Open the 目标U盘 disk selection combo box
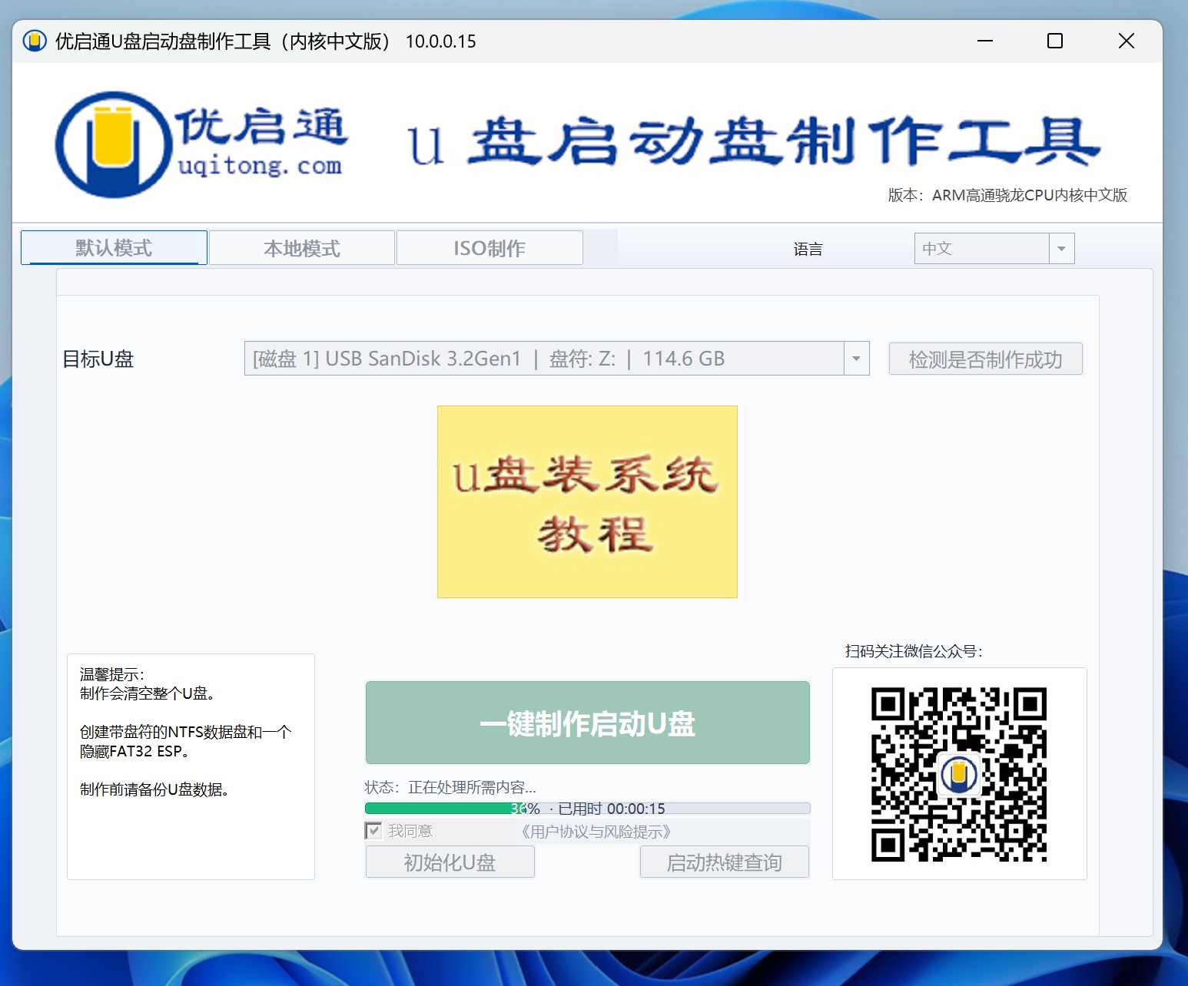The height and width of the screenshot is (986, 1188). pos(556,359)
